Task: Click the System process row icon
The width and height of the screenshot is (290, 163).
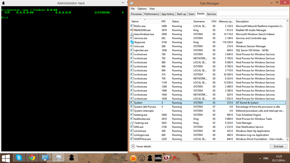Action: [x=132, y=103]
